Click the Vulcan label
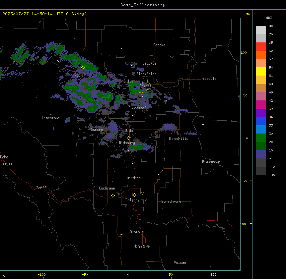This screenshot has width=286, height=279. (x=180, y=262)
